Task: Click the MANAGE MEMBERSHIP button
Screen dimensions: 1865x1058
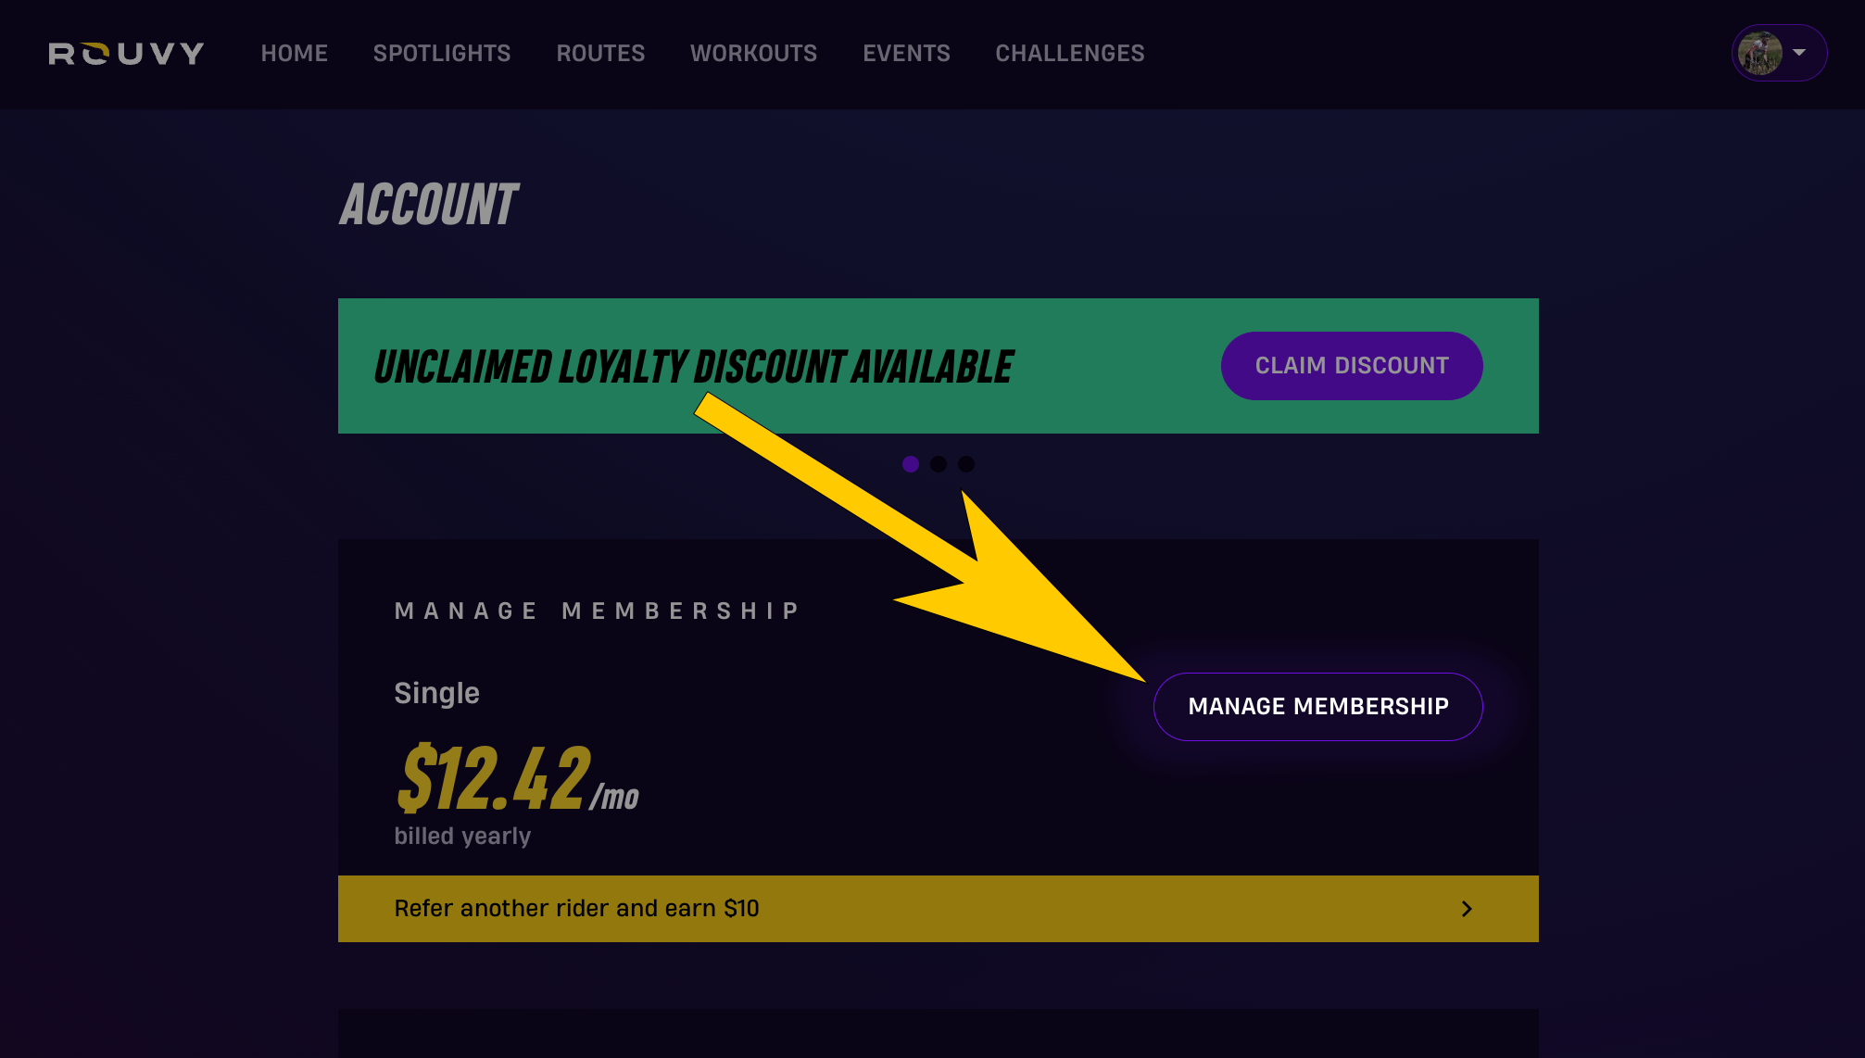Action: (1318, 707)
